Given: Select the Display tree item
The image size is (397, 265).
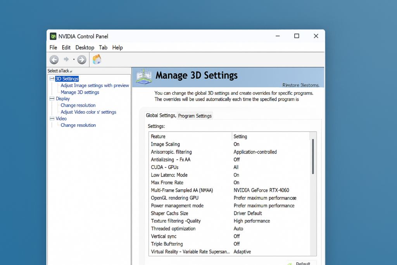Looking at the screenshot, I should [63, 99].
